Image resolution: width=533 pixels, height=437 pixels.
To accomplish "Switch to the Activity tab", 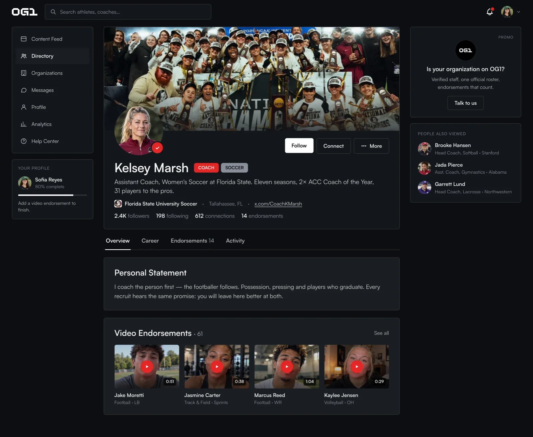I will click(x=235, y=241).
